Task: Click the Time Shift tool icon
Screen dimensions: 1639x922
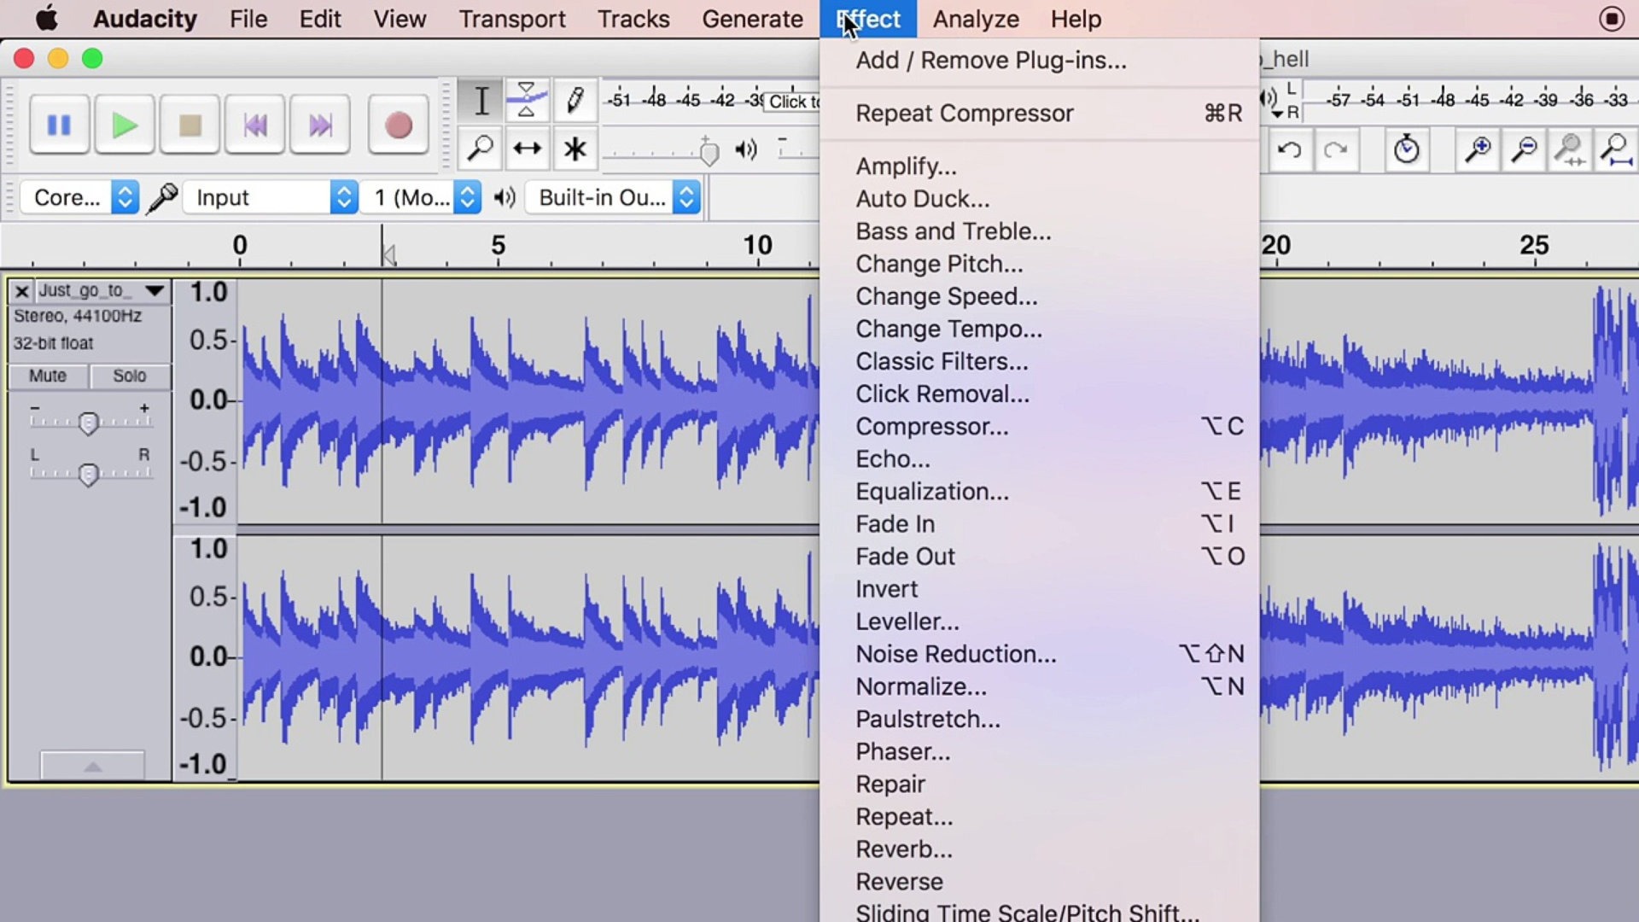Action: [x=526, y=148]
